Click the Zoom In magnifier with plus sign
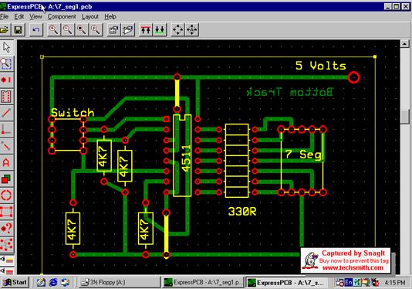Viewport: 412px width, 289px height. [x=53, y=29]
